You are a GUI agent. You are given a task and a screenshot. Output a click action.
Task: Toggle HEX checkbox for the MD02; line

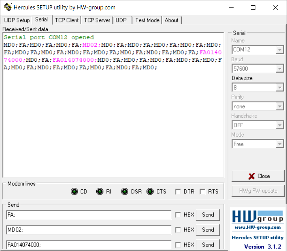[178, 230]
